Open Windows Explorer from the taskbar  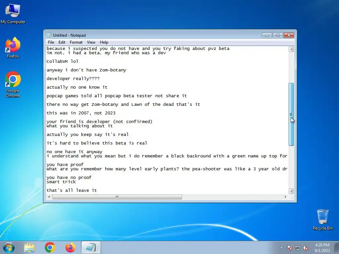[29, 247]
